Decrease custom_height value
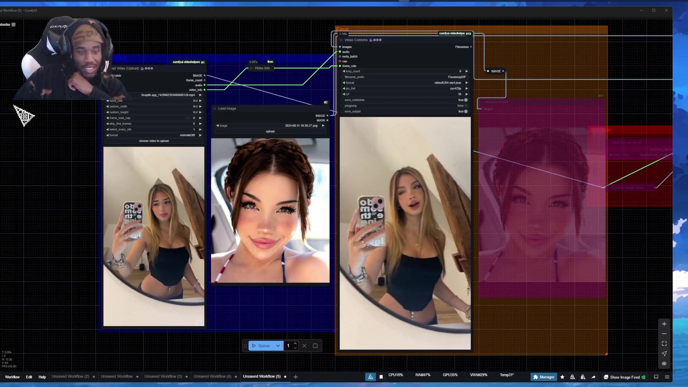 pos(107,113)
